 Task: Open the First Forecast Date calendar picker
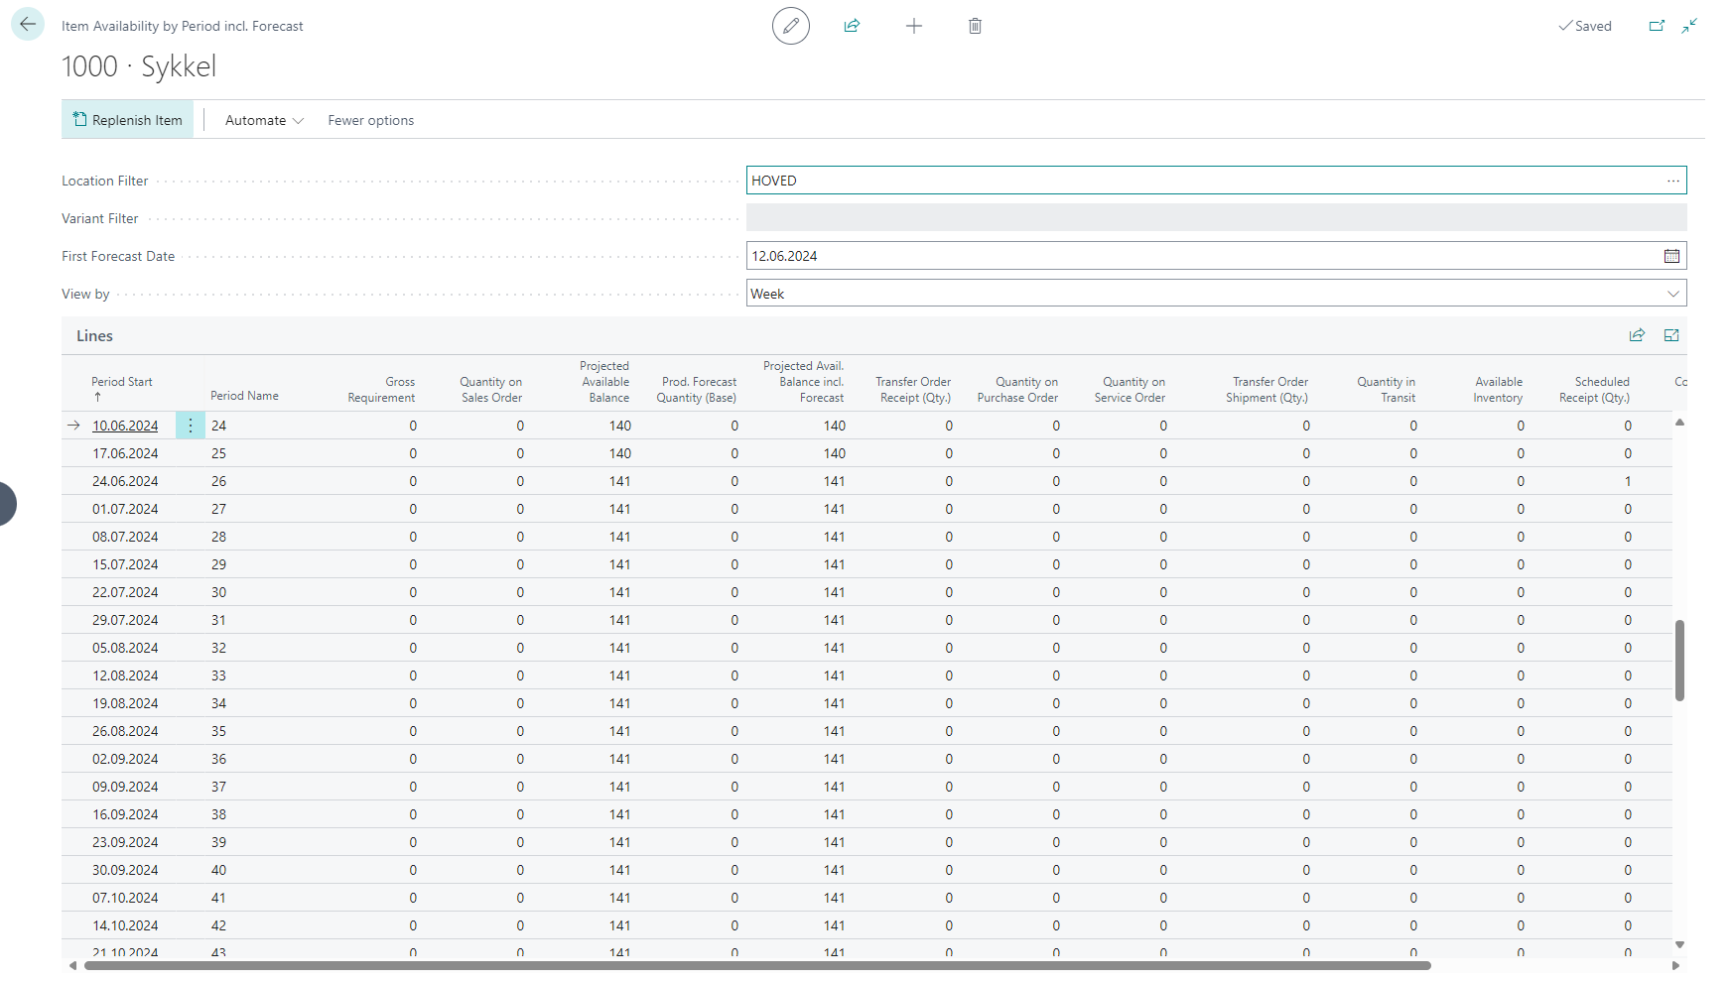tap(1671, 256)
